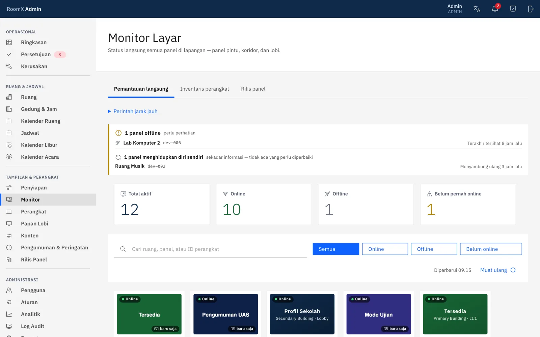This screenshot has height=337, width=540.
Task: Click the Analitik chart icon
Action: click(9, 314)
